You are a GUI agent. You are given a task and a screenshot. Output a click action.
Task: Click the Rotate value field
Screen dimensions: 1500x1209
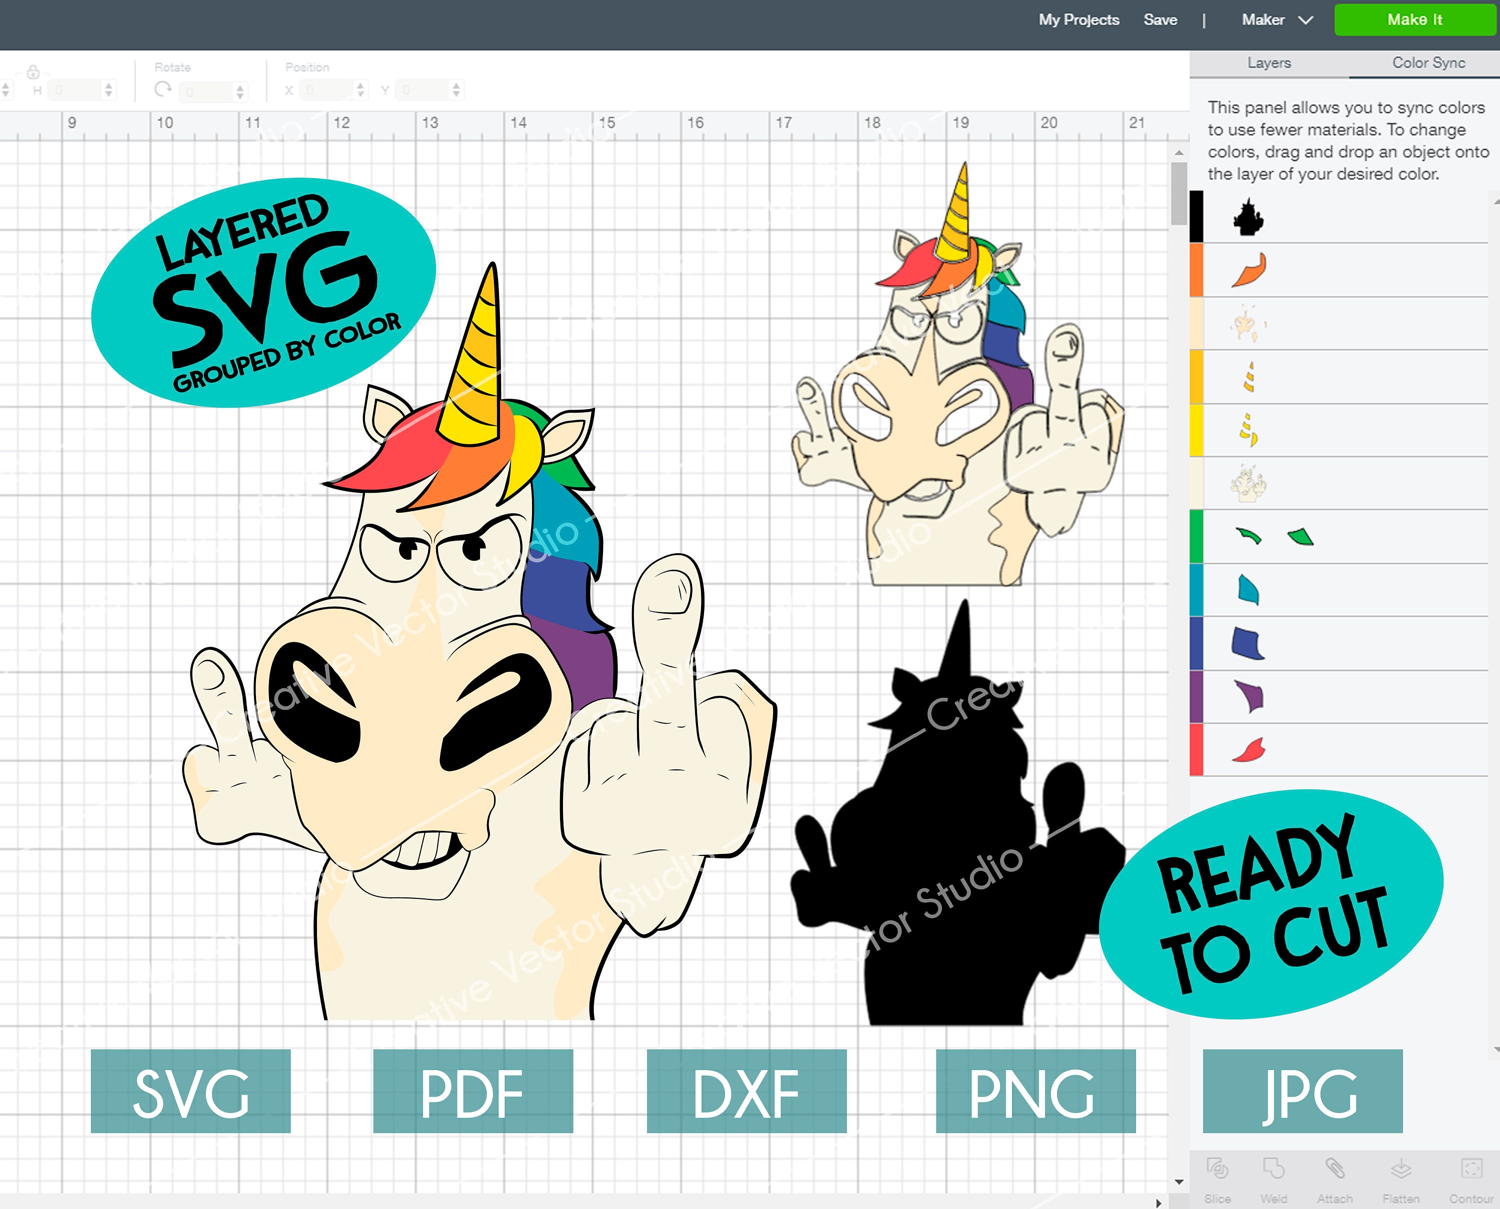(x=206, y=91)
